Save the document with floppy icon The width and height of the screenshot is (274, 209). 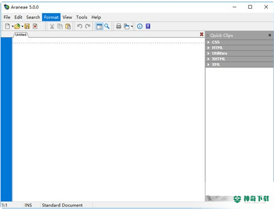27,26
